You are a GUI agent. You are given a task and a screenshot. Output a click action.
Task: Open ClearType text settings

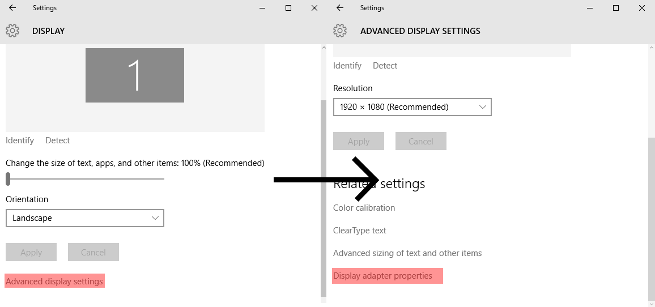[x=359, y=231]
